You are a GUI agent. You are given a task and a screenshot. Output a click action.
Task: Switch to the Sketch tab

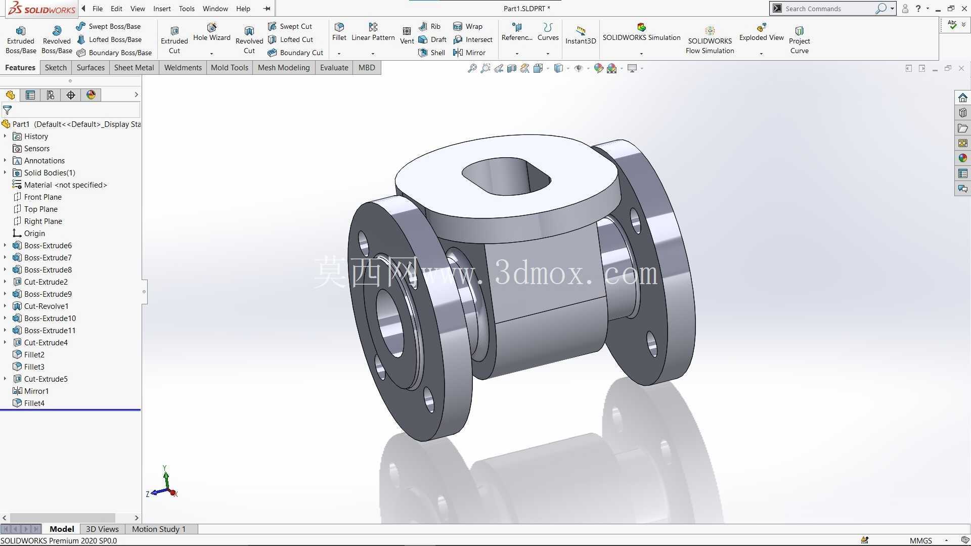point(56,68)
